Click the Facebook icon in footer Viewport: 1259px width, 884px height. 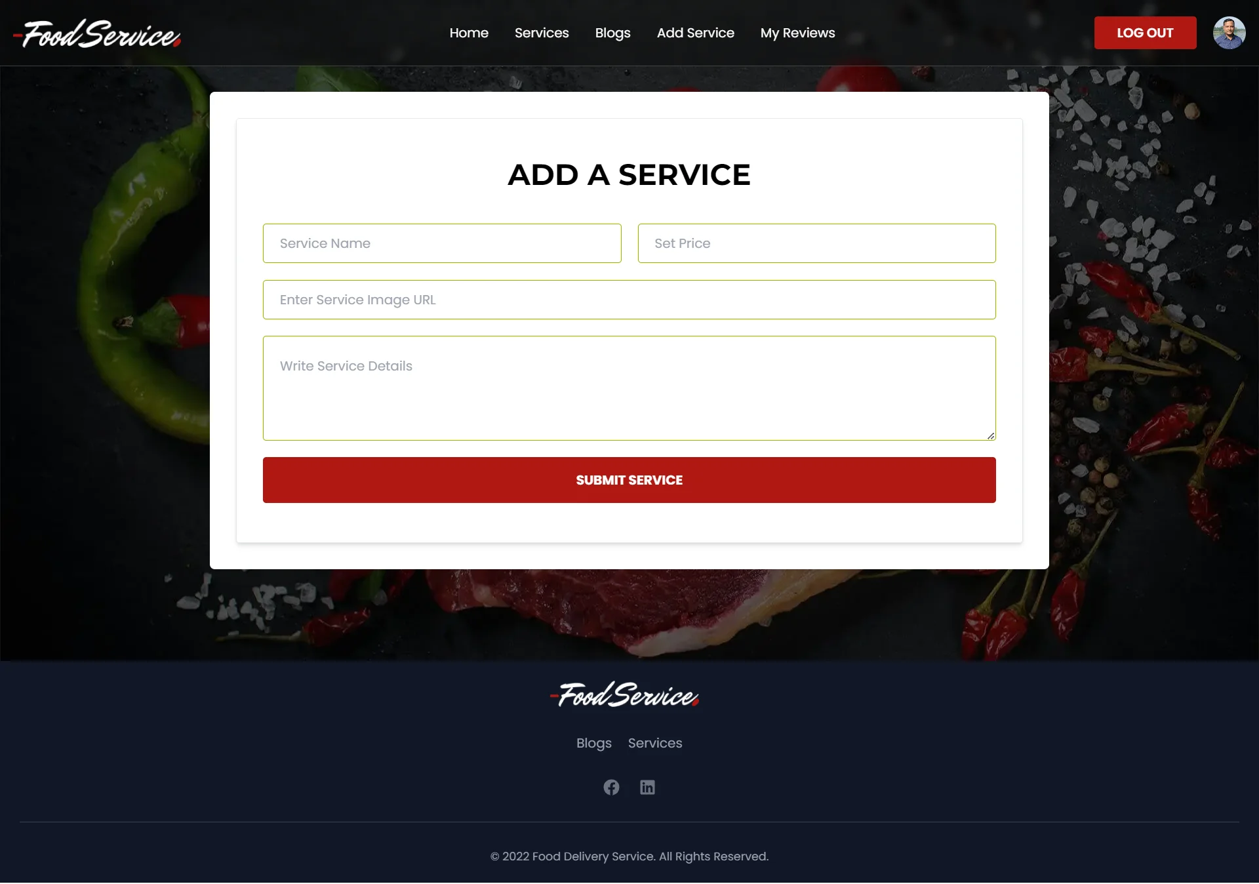point(611,786)
